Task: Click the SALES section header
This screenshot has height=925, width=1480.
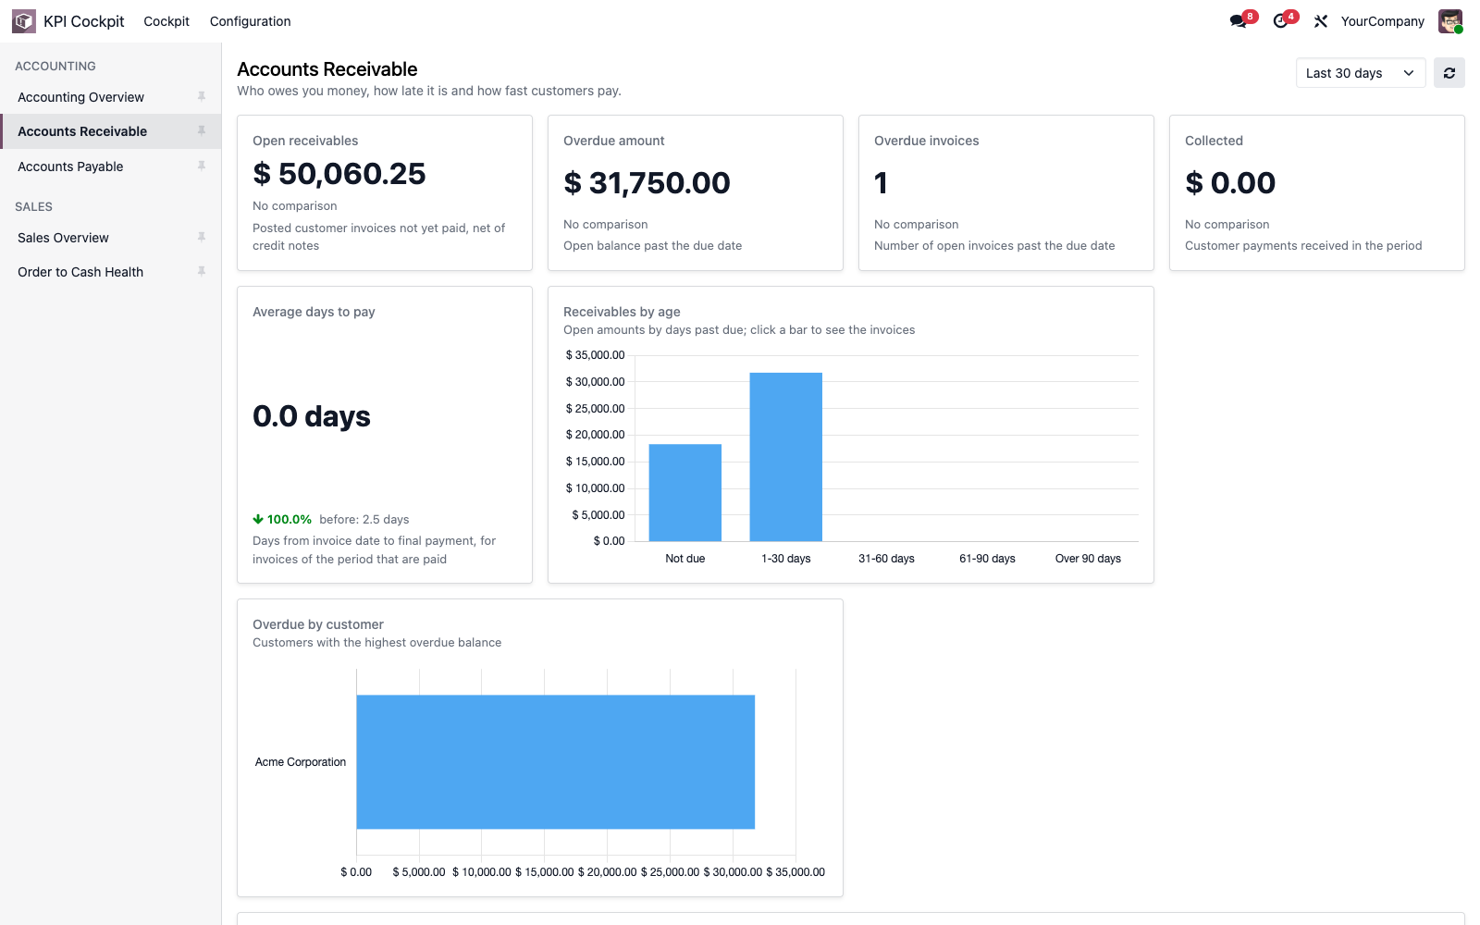Action: [33, 207]
